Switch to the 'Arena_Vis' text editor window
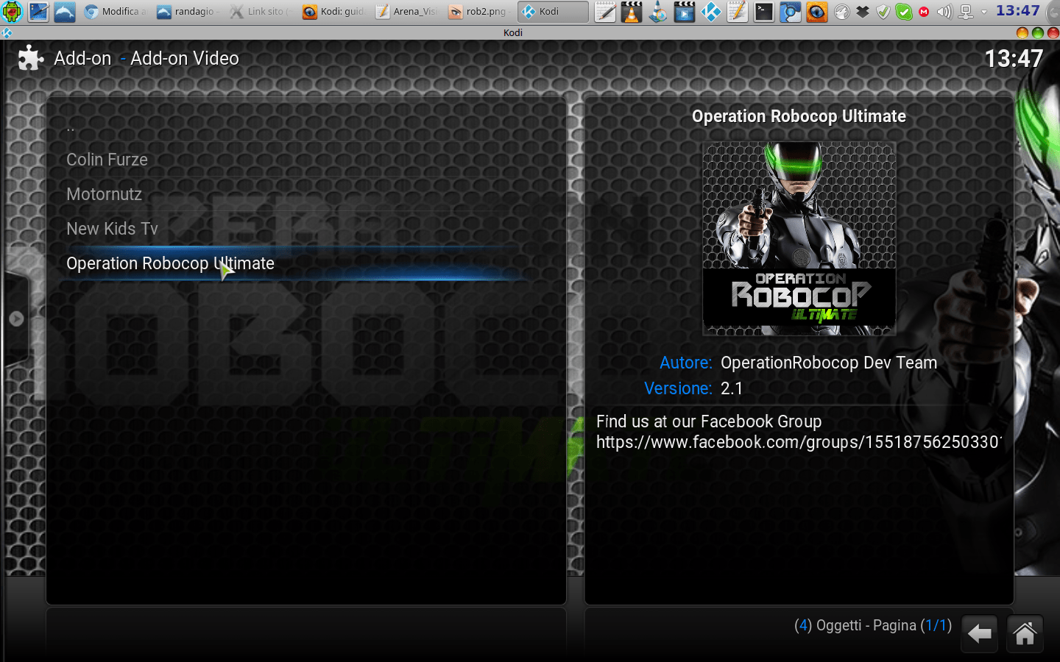Image resolution: width=1060 pixels, height=662 pixels. (406, 12)
